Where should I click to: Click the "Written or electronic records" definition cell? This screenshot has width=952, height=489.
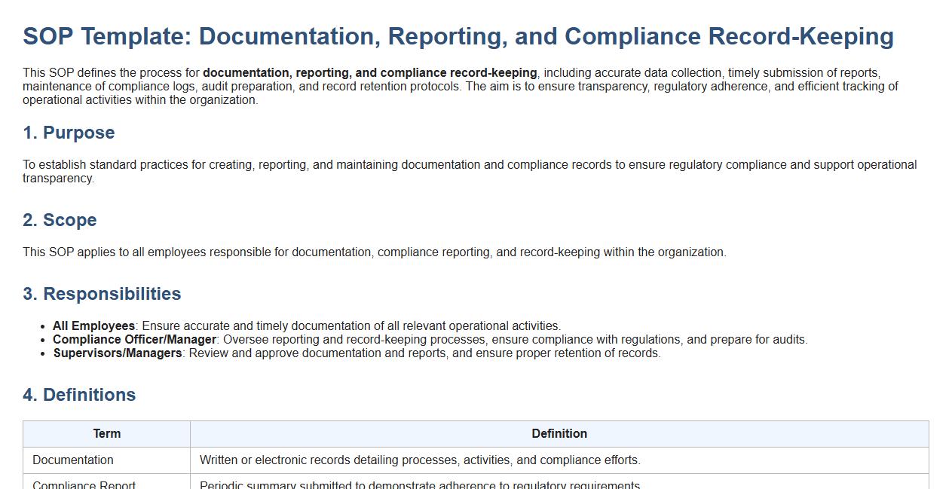click(x=420, y=460)
